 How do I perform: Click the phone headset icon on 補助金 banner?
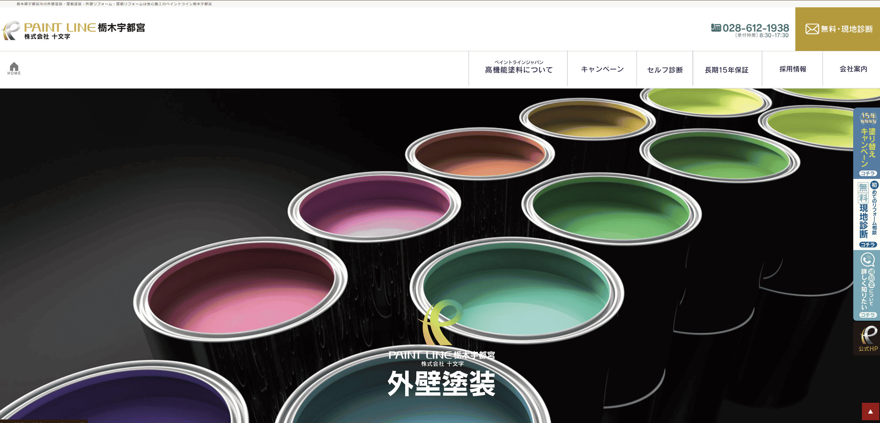[867, 260]
